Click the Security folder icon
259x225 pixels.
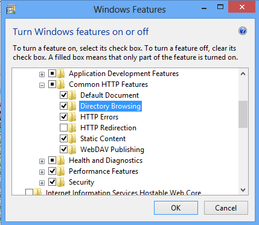click(x=61, y=182)
